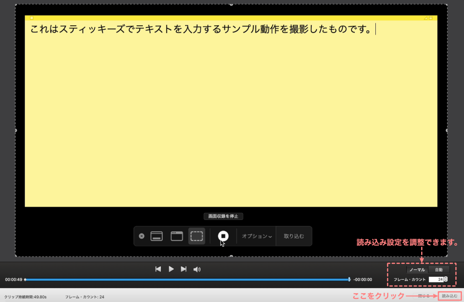Skip to the next frame

pyautogui.click(x=184, y=269)
